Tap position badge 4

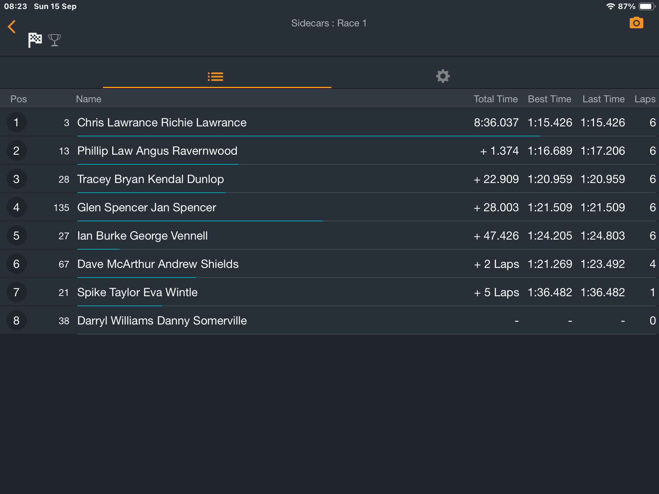pyautogui.click(x=16, y=207)
